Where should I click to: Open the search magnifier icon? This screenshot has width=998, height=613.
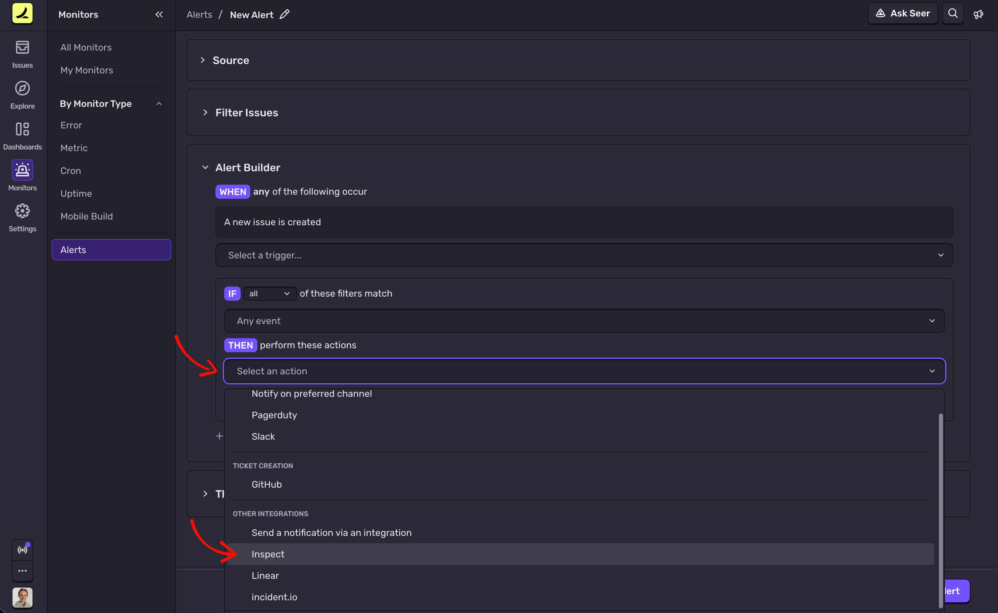[x=953, y=13]
